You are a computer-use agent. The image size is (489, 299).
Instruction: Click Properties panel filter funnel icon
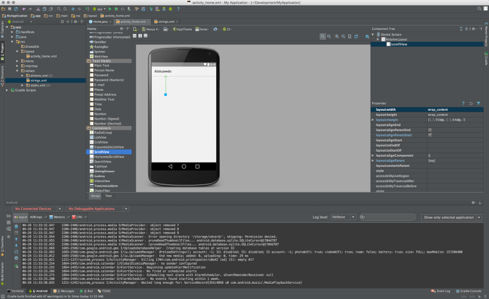(478, 103)
